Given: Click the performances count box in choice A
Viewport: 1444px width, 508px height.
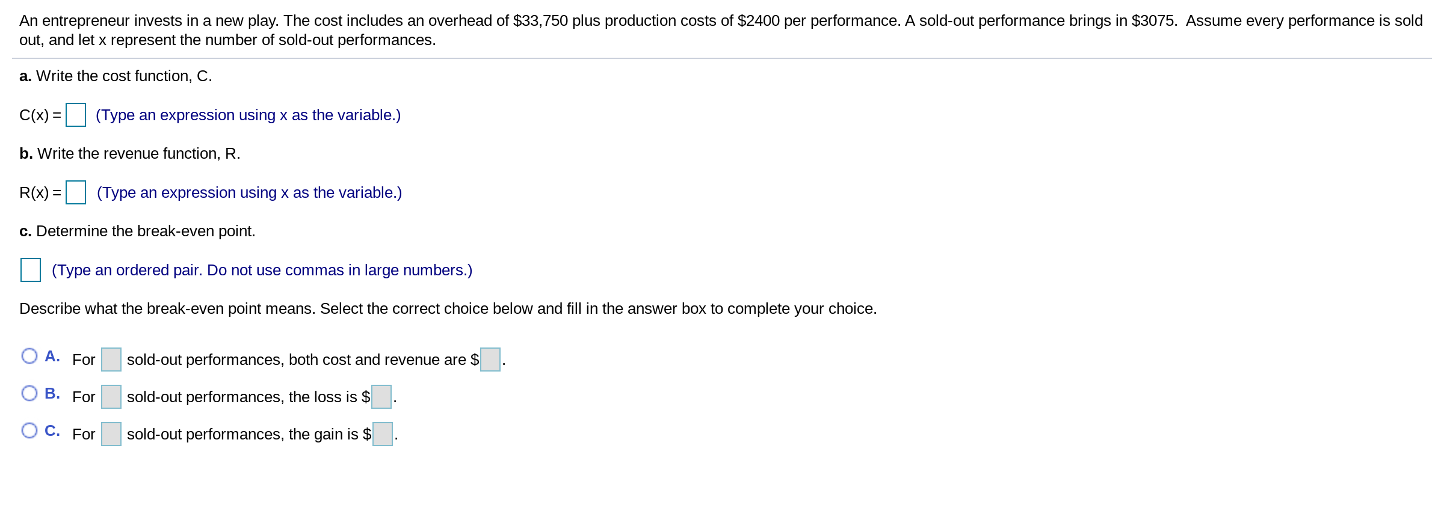Looking at the screenshot, I should click(x=111, y=360).
